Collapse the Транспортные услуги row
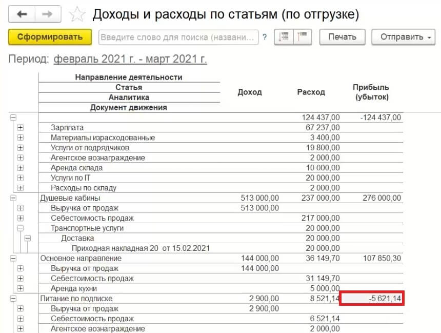Image resolution: width=441 pixels, height=333 pixels. [x=20, y=228]
